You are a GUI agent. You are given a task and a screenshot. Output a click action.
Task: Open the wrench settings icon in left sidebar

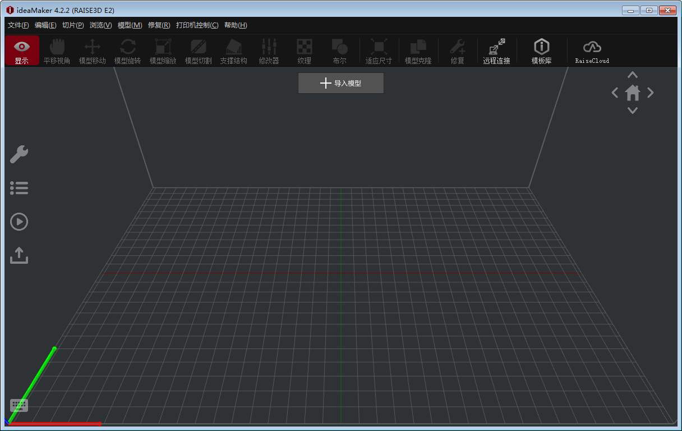coord(19,154)
